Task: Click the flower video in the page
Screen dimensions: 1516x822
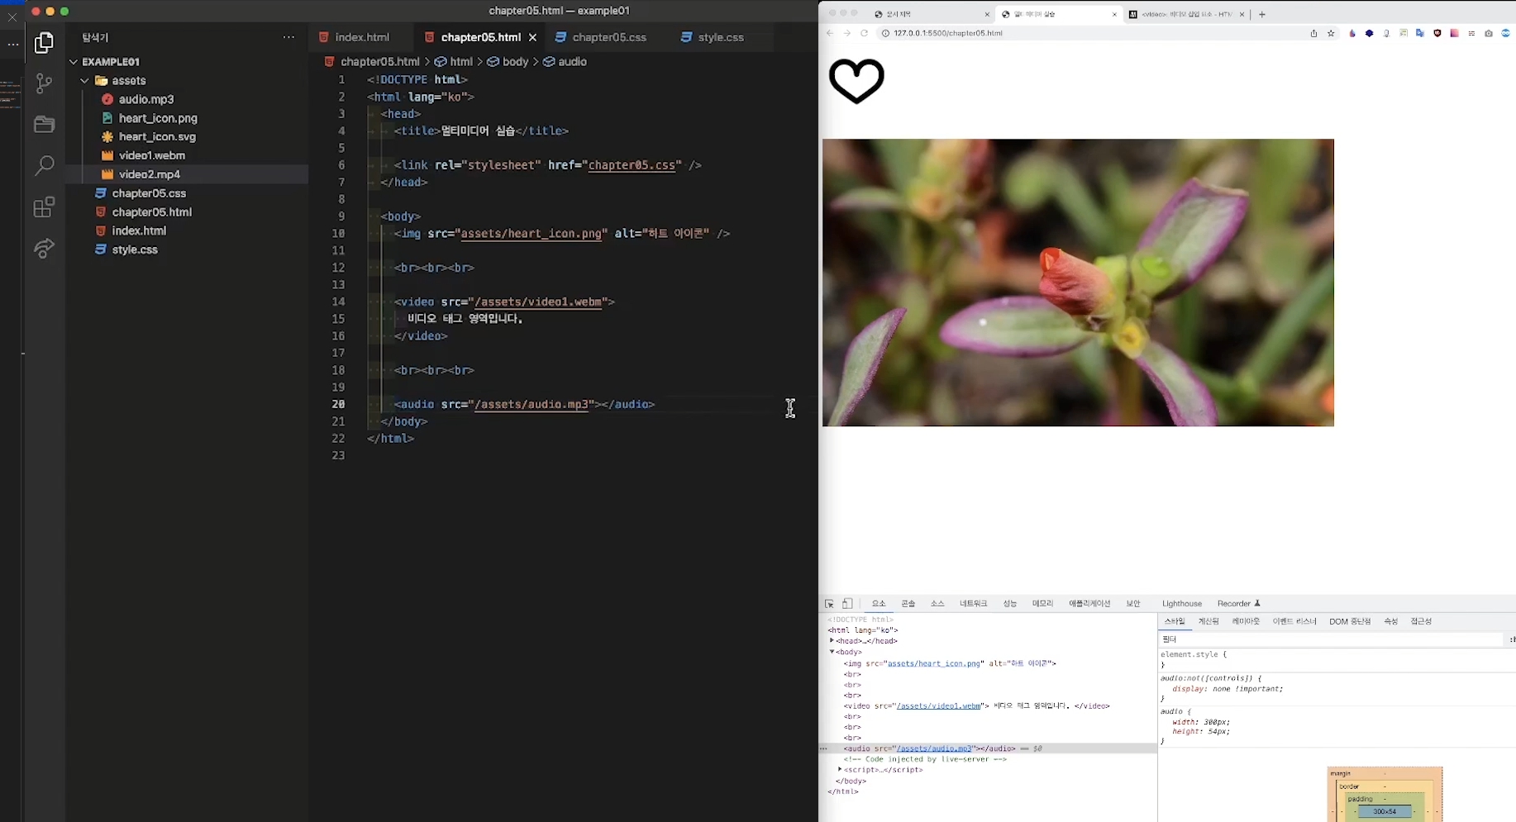Action: 1078,283
